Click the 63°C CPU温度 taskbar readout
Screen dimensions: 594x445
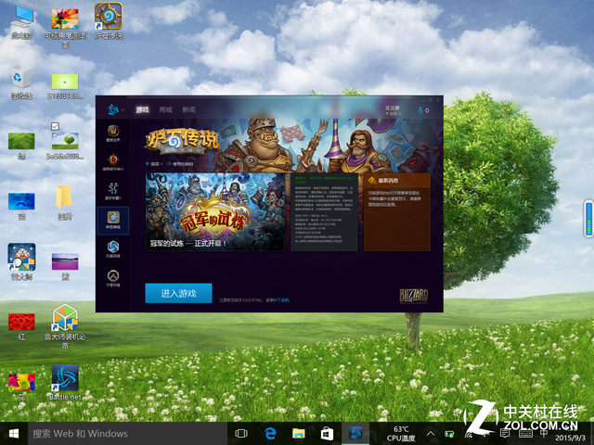pos(401,434)
